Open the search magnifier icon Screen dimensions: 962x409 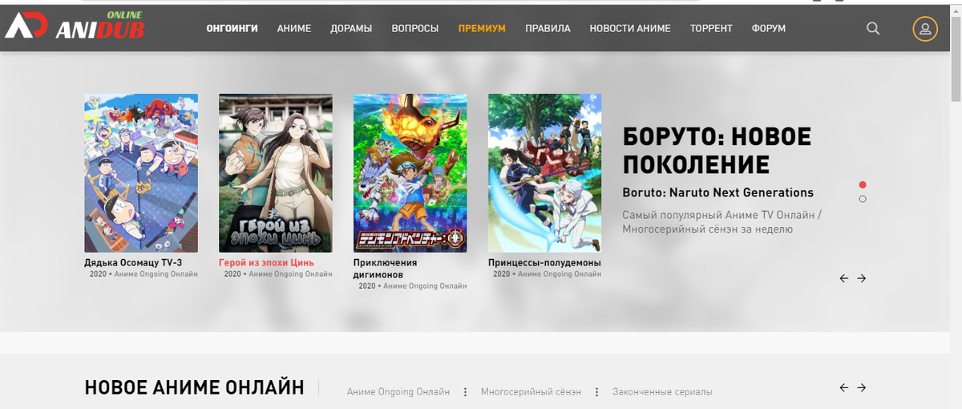(x=874, y=29)
